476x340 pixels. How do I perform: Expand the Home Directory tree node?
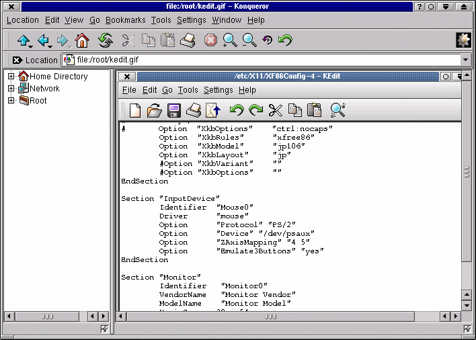tap(11, 76)
